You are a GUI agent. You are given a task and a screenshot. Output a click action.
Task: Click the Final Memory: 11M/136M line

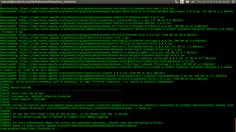(23, 99)
